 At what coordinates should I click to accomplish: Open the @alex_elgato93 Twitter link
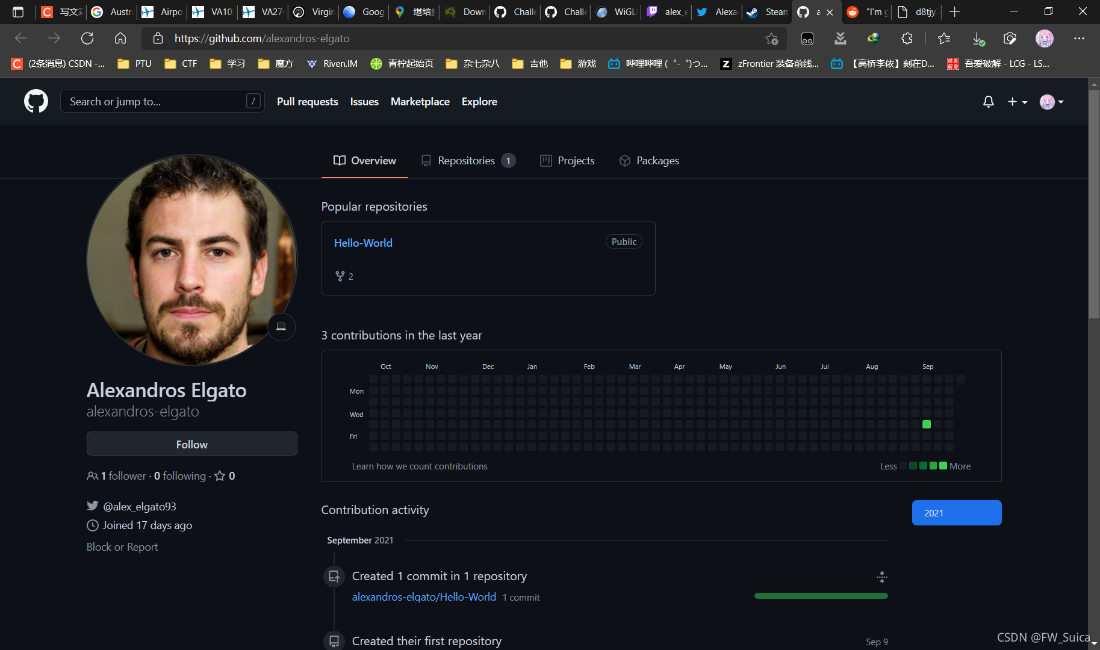point(140,506)
